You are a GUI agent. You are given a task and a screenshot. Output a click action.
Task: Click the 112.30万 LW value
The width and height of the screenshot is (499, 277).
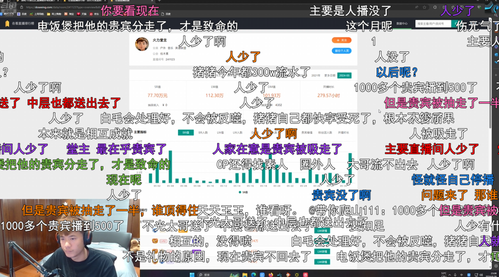(214, 96)
